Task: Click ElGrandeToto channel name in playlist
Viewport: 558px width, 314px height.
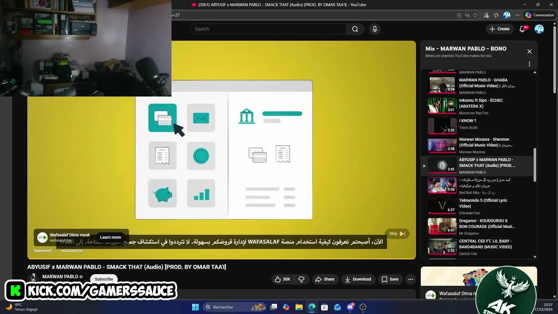Action: [470, 213]
